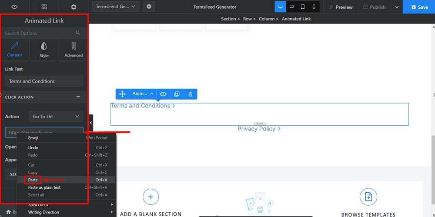
Task: Switch to laptop device view
Action: coord(291,7)
